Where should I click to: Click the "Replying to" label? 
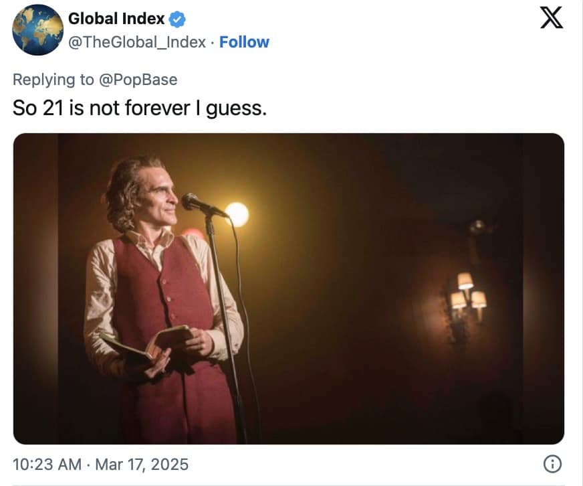click(x=53, y=79)
